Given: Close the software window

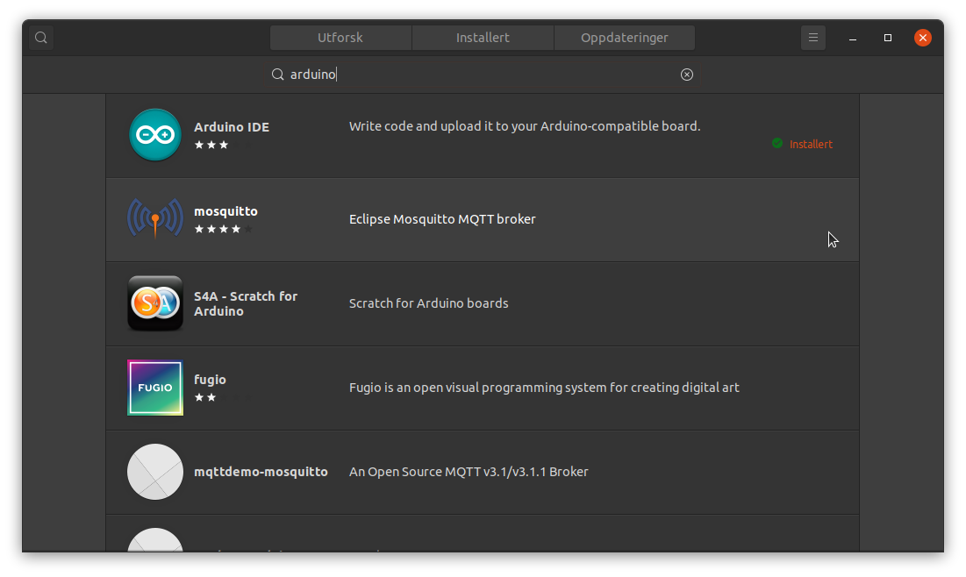Looking at the screenshot, I should [922, 39].
